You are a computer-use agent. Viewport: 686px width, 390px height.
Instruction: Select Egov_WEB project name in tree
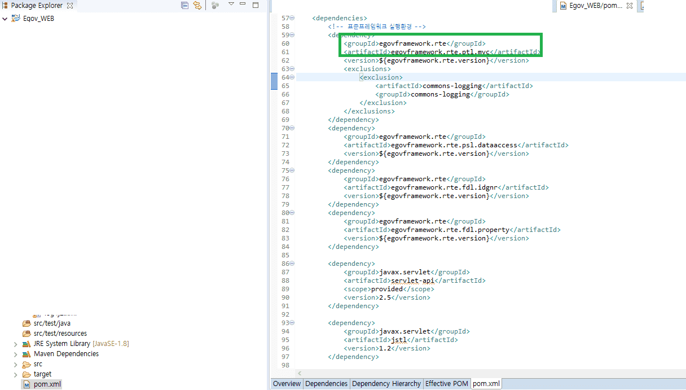[x=38, y=19]
